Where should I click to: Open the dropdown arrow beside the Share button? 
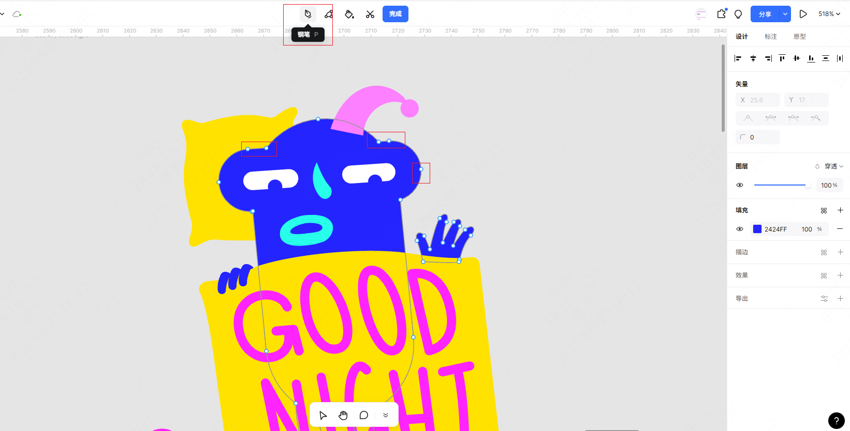pos(785,14)
